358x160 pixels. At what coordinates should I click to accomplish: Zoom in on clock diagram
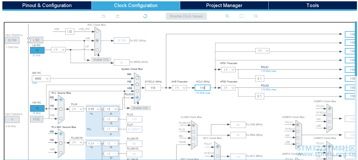click(227, 16)
